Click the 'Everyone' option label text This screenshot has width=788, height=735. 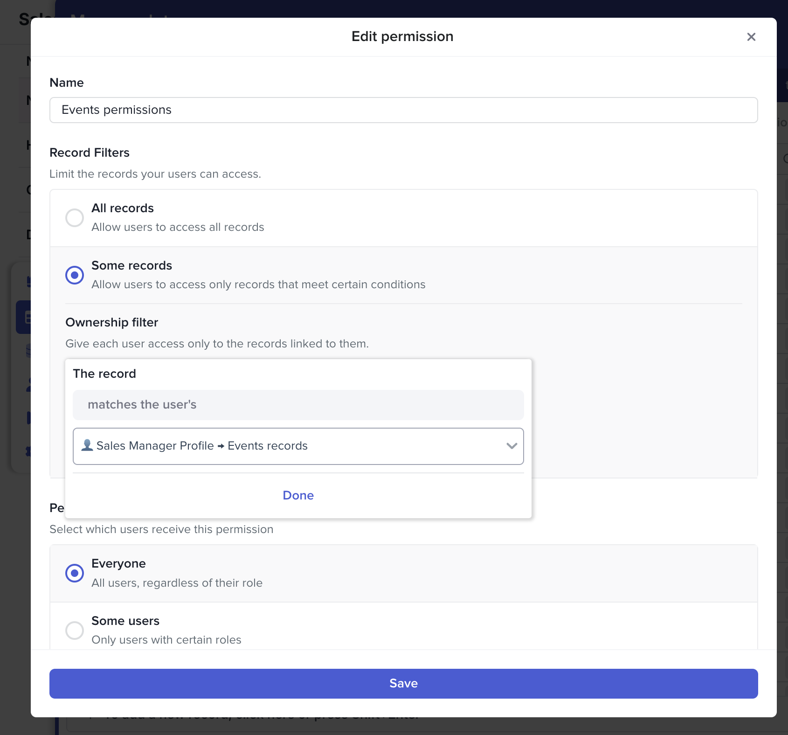118,563
